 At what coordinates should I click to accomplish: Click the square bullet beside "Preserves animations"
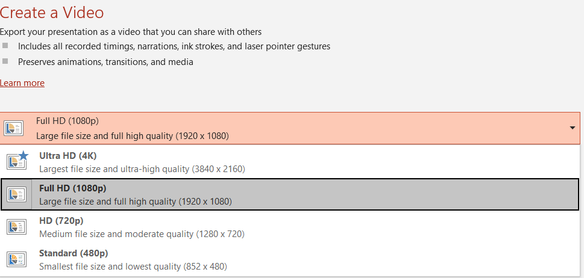tap(5, 61)
